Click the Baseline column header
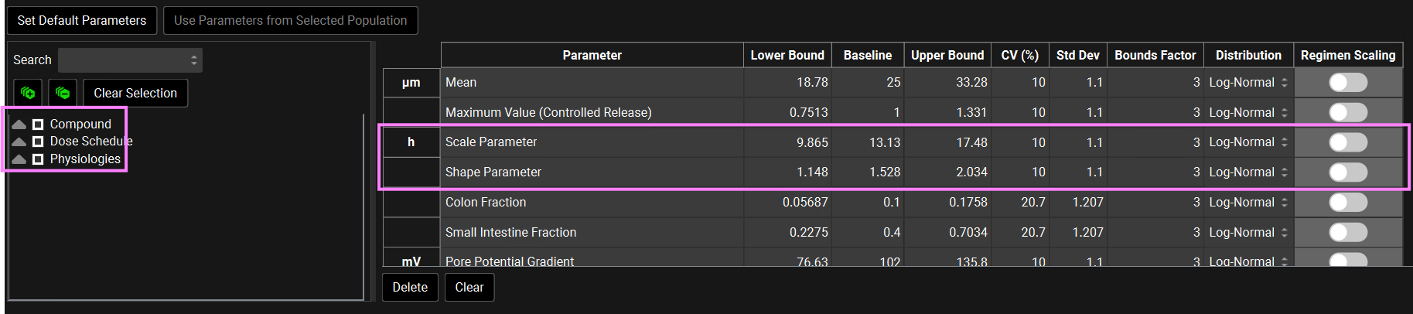This screenshot has height=314, width=1413. point(867,56)
